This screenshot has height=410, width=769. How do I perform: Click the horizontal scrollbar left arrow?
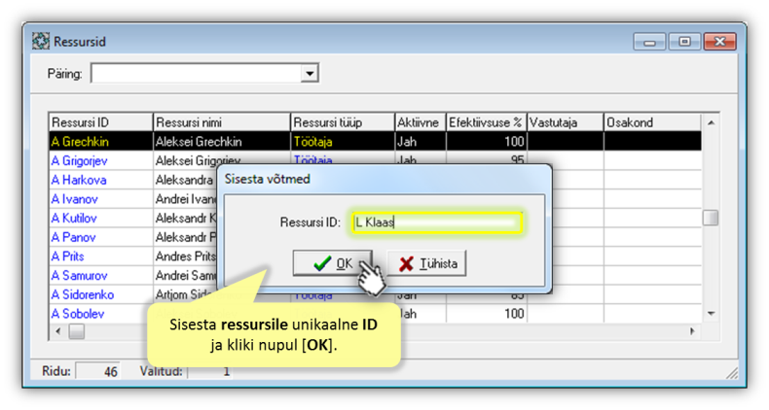[57, 331]
